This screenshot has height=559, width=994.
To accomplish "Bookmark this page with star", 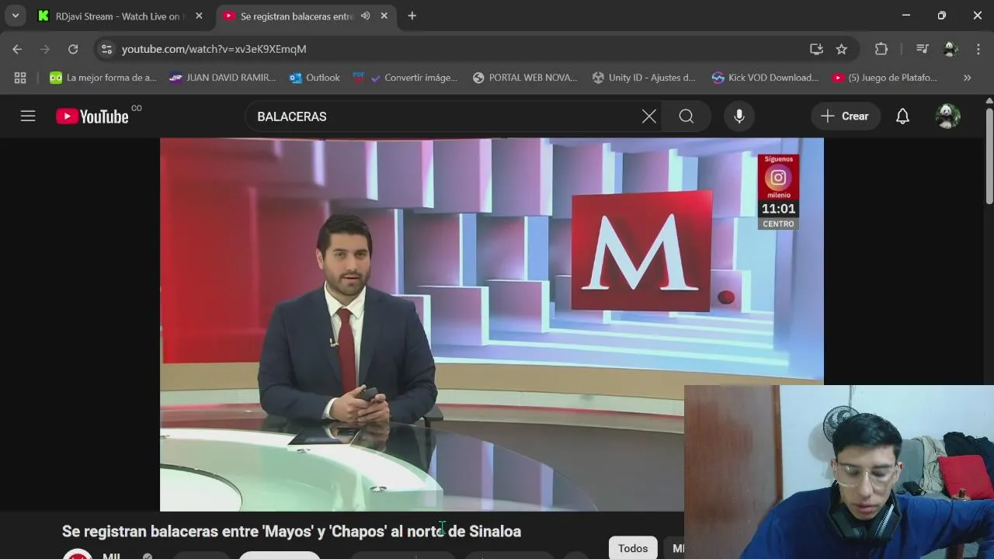I will coord(842,49).
